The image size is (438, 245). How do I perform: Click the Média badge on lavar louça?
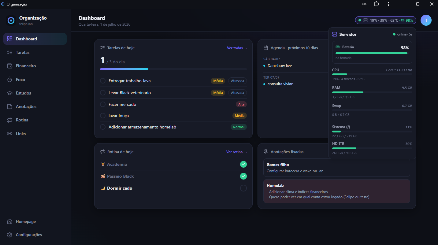point(239,116)
